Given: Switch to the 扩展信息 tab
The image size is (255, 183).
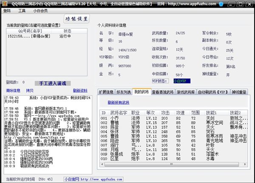Looking at the screenshot, I should click(x=106, y=92).
